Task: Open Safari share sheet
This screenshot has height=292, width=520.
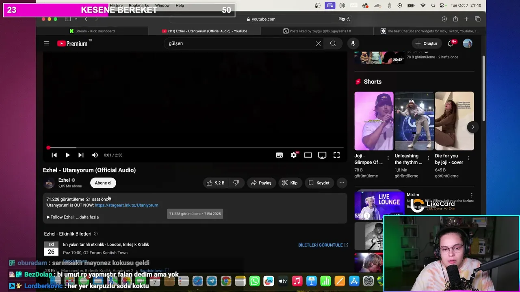Action: pyautogui.click(x=455, y=19)
